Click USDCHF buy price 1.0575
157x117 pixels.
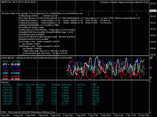(x=39, y=101)
